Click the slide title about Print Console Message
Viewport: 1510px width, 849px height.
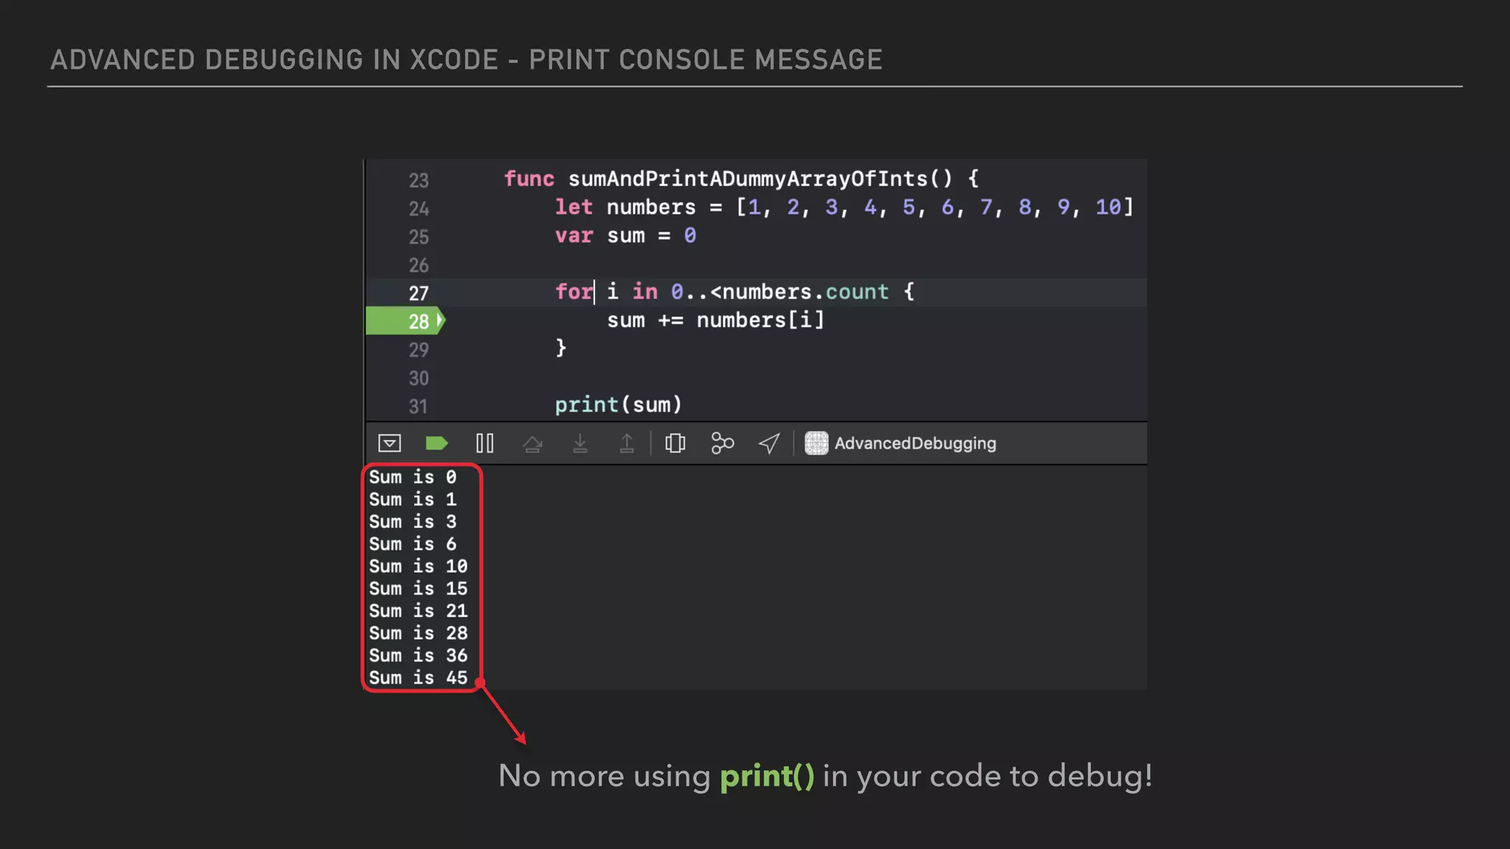pos(466,60)
